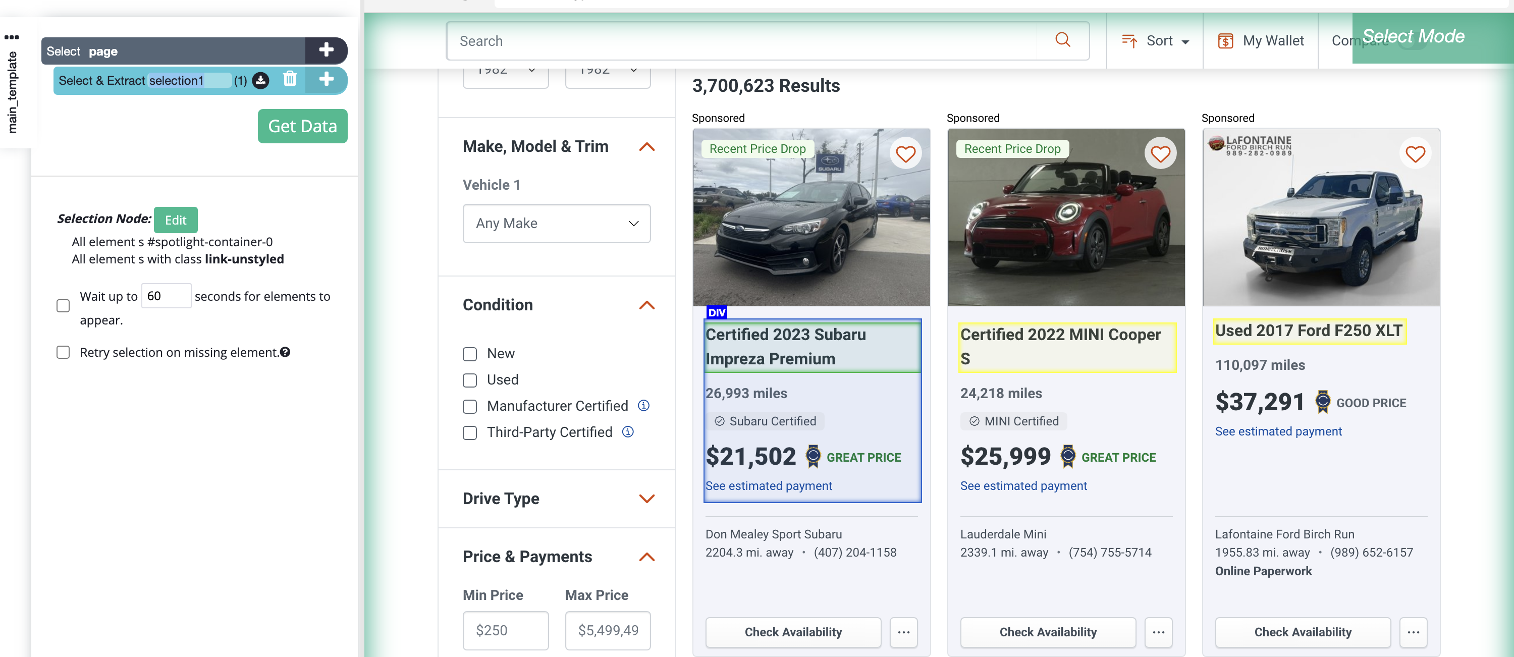This screenshot has height=657, width=1514.
Task: Click the download icon on selection1 row
Action: [260, 81]
